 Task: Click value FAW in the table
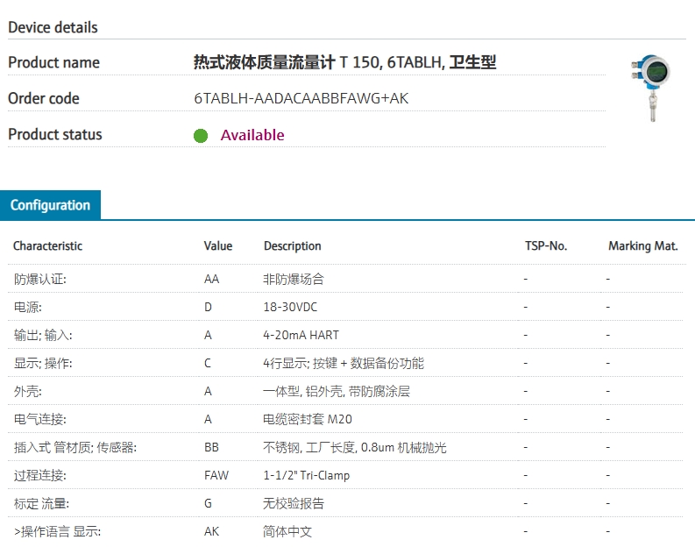coord(216,476)
